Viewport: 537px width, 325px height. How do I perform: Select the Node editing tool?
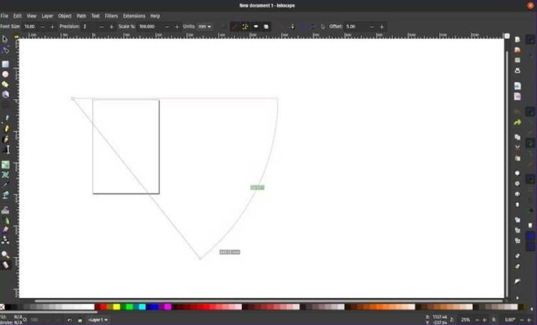coord(5,49)
